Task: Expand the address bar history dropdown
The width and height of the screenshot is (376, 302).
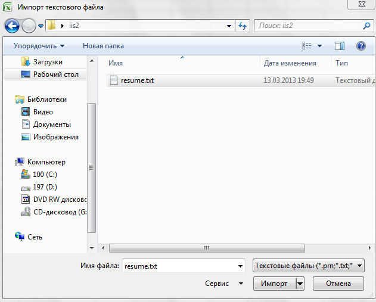Action: click(x=229, y=26)
